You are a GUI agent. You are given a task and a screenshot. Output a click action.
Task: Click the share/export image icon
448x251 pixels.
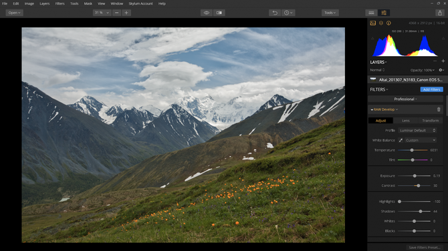tap(440, 13)
